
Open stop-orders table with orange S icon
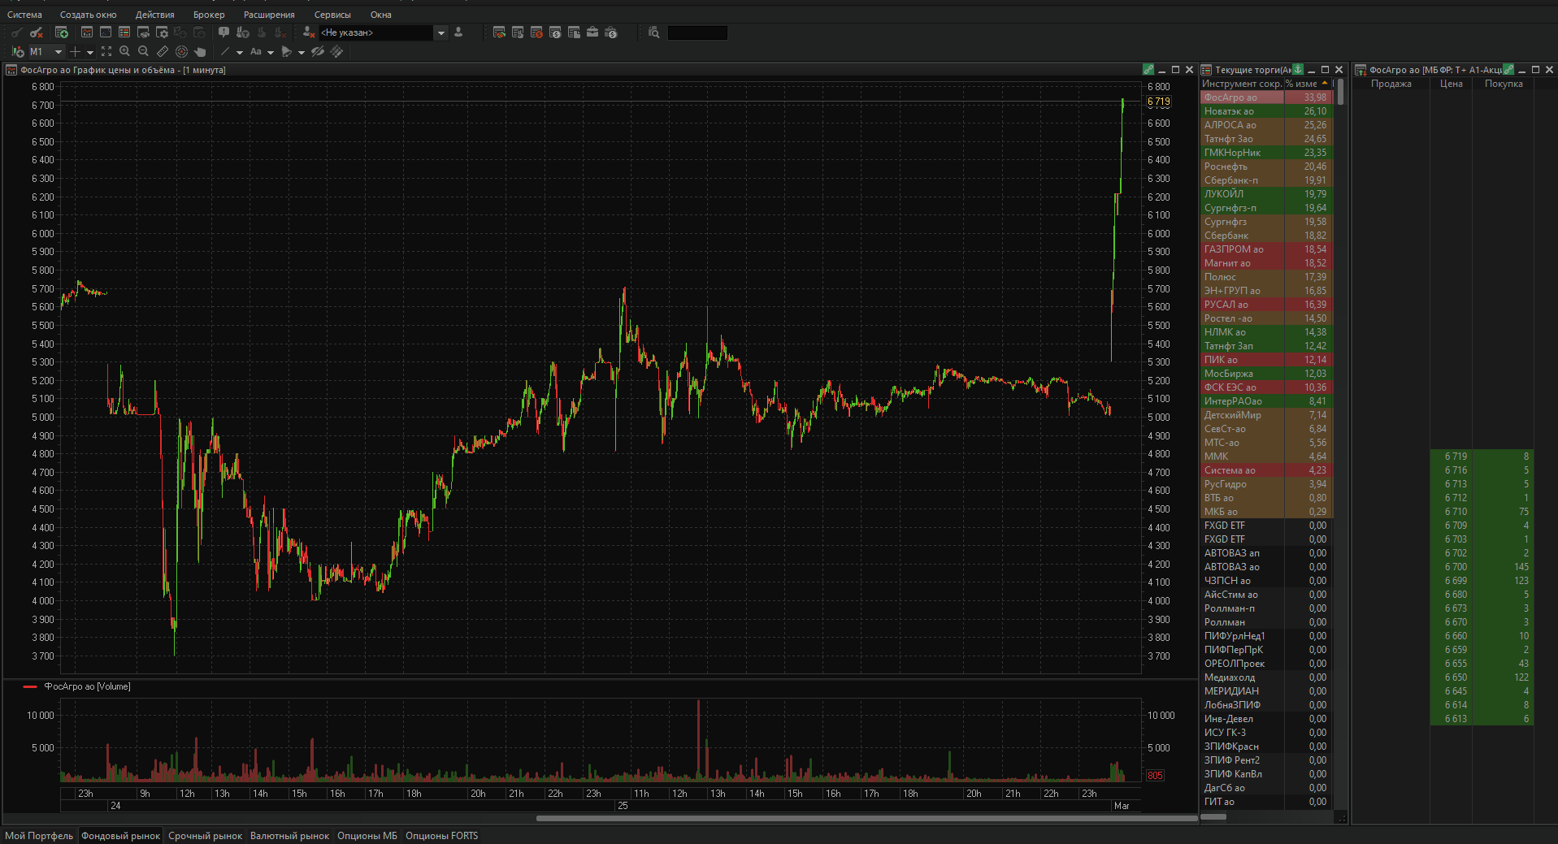[x=536, y=32]
